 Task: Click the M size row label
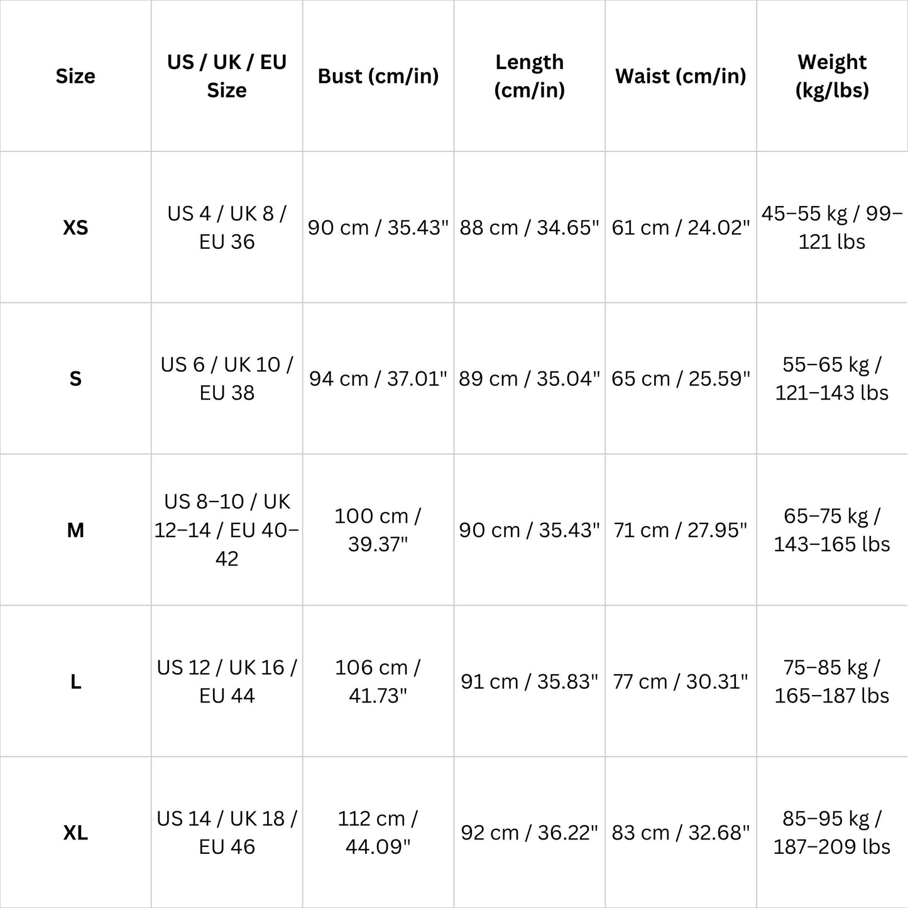pyautogui.click(x=75, y=530)
